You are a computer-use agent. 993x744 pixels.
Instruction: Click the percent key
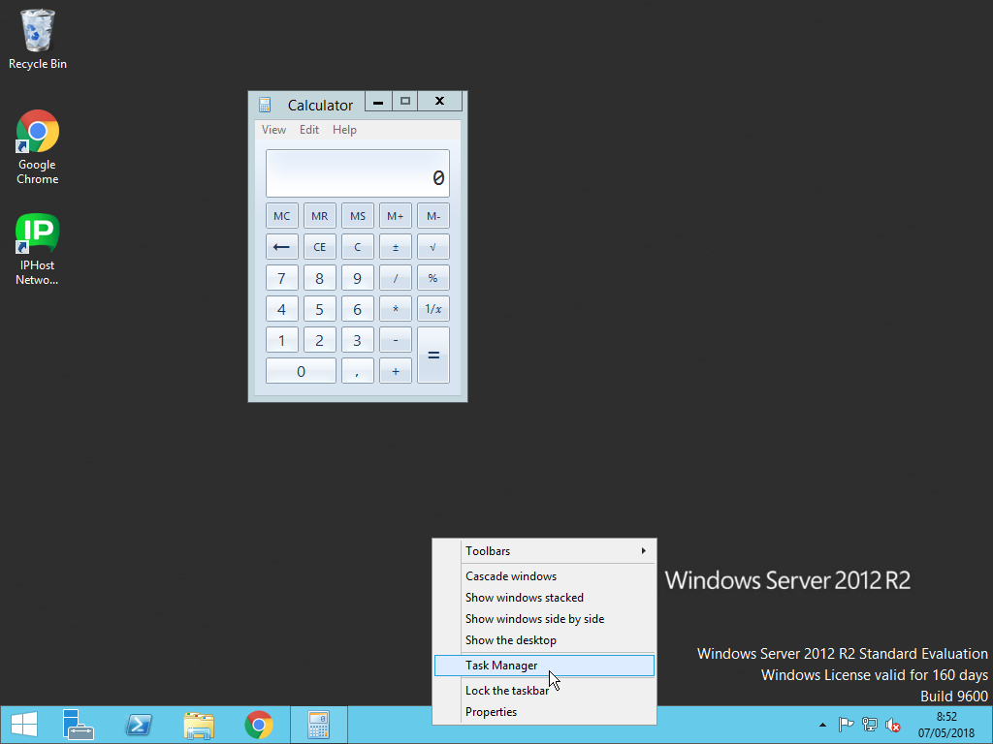(x=433, y=278)
